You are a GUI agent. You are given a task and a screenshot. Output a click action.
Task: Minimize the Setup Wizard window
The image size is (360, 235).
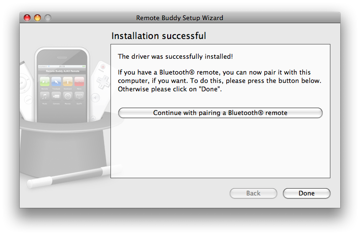coord(37,18)
